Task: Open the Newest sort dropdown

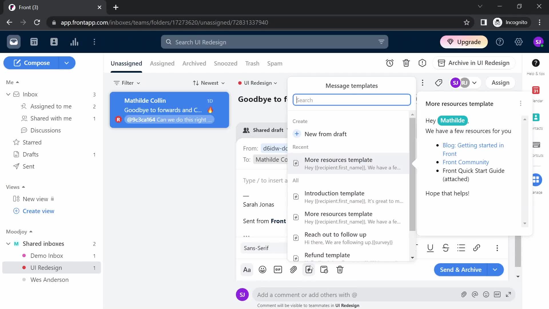Action: click(x=209, y=83)
